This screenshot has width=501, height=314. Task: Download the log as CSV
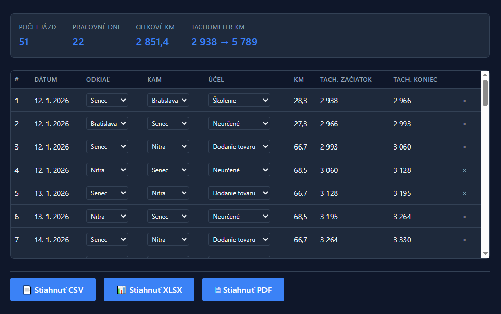[53, 290]
